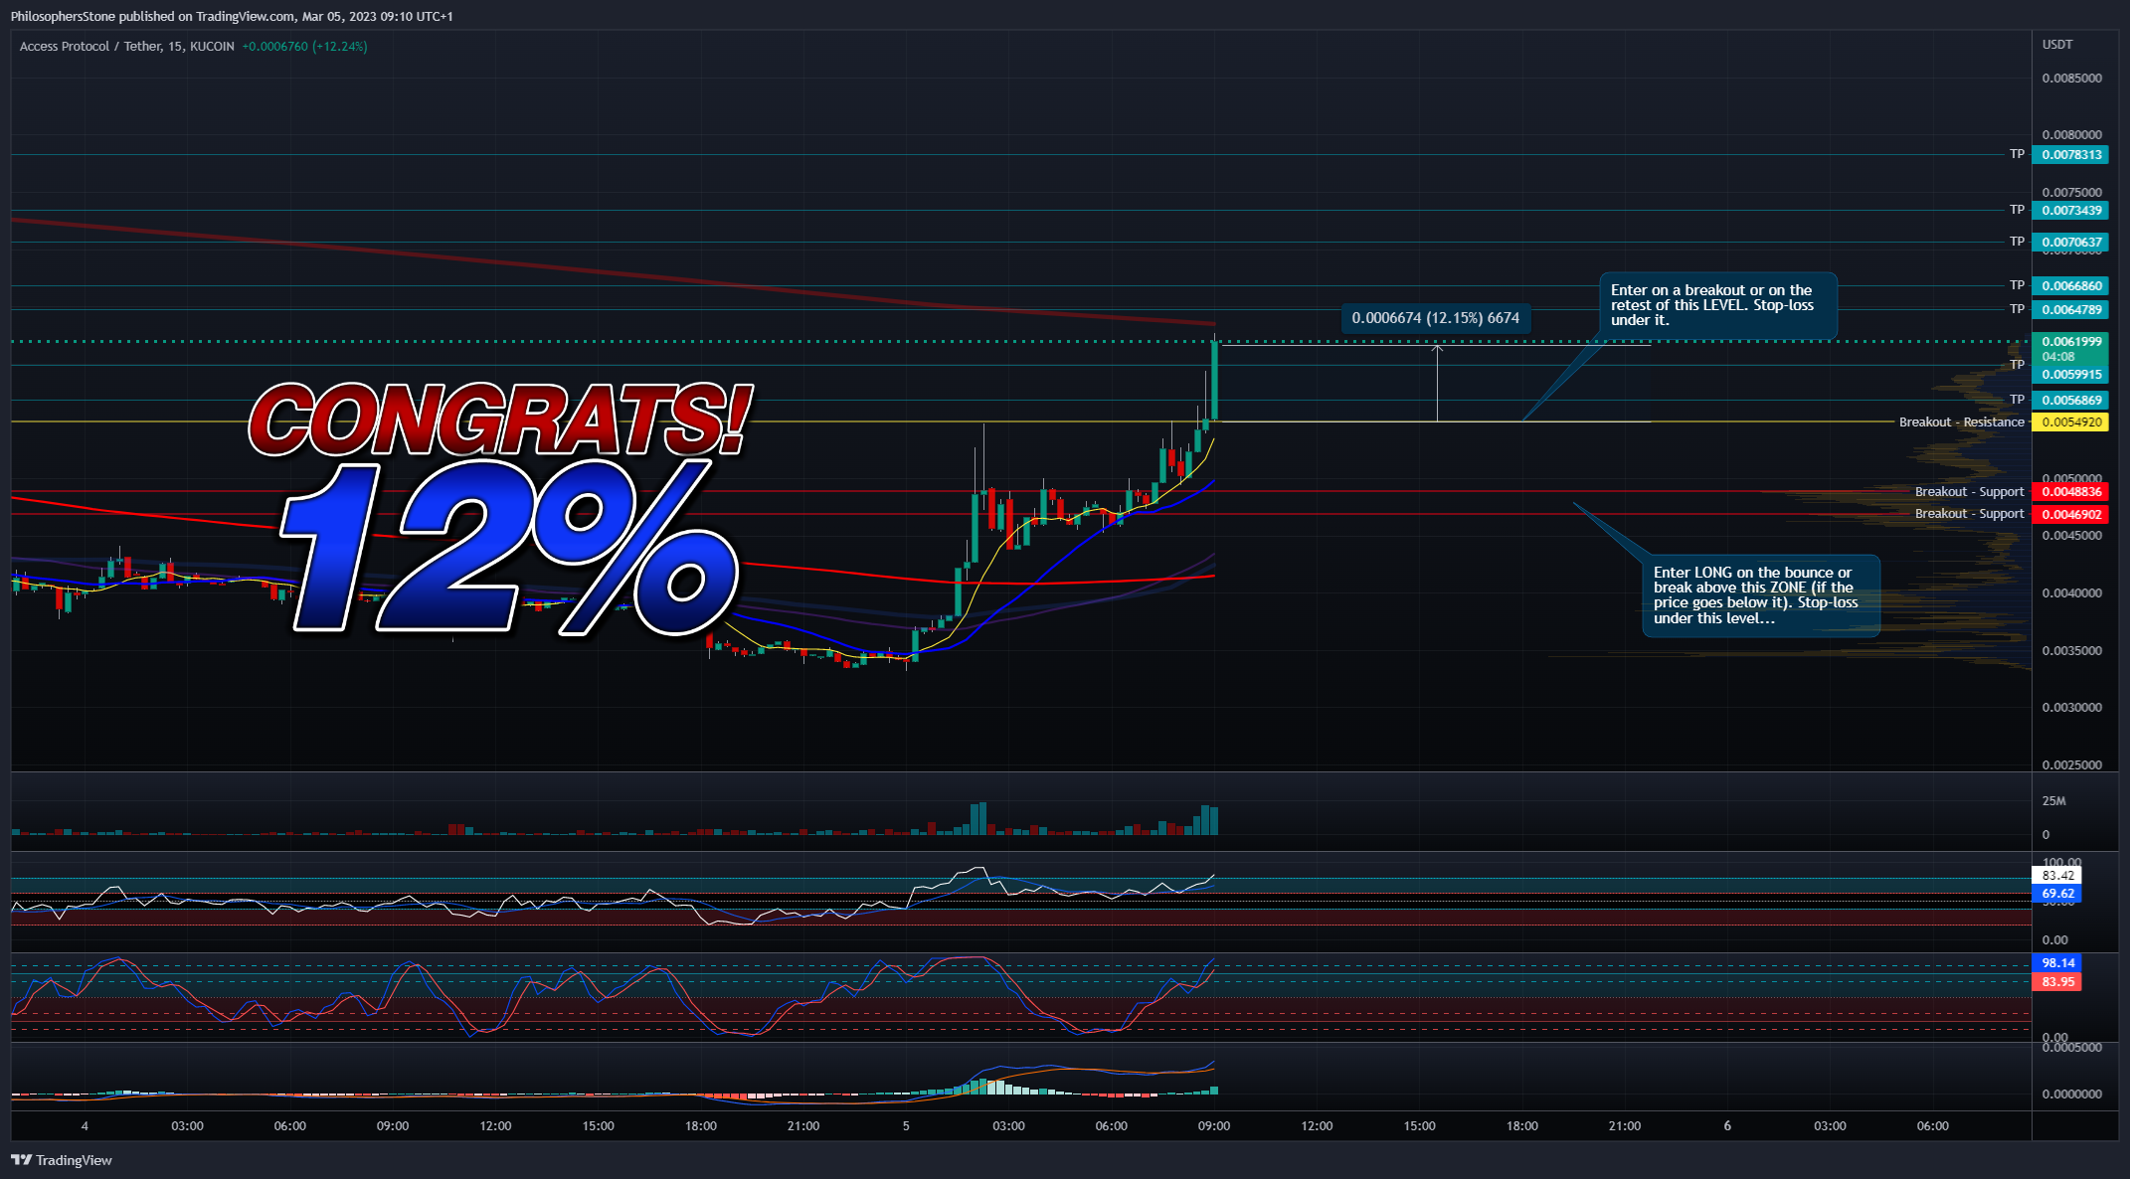
Task: Click the 0.0066860 TP price label
Action: click(2071, 285)
